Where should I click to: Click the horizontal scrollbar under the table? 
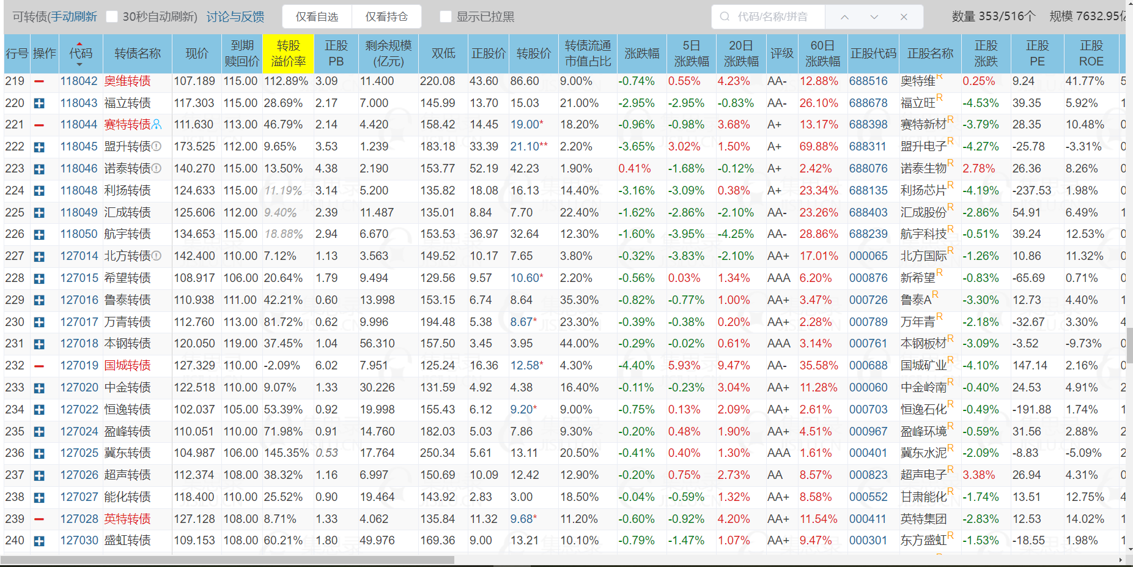coord(227,560)
